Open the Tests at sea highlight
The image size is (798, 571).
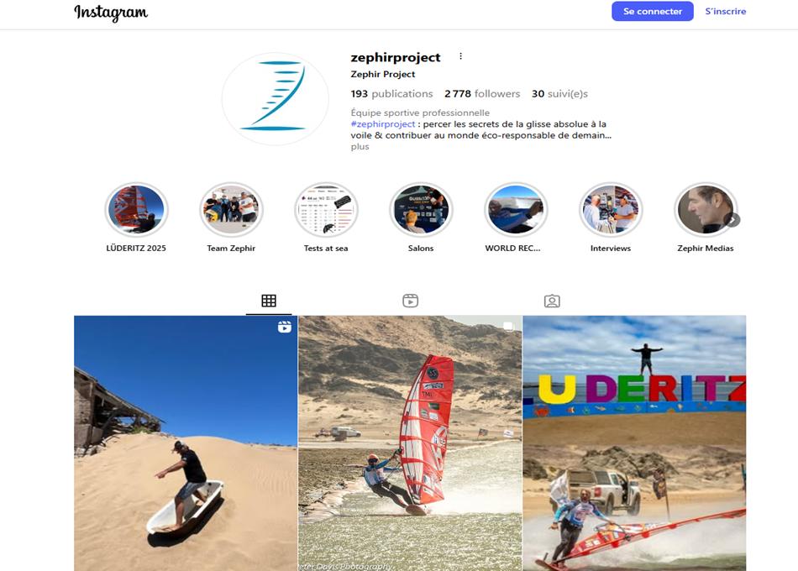326,217
